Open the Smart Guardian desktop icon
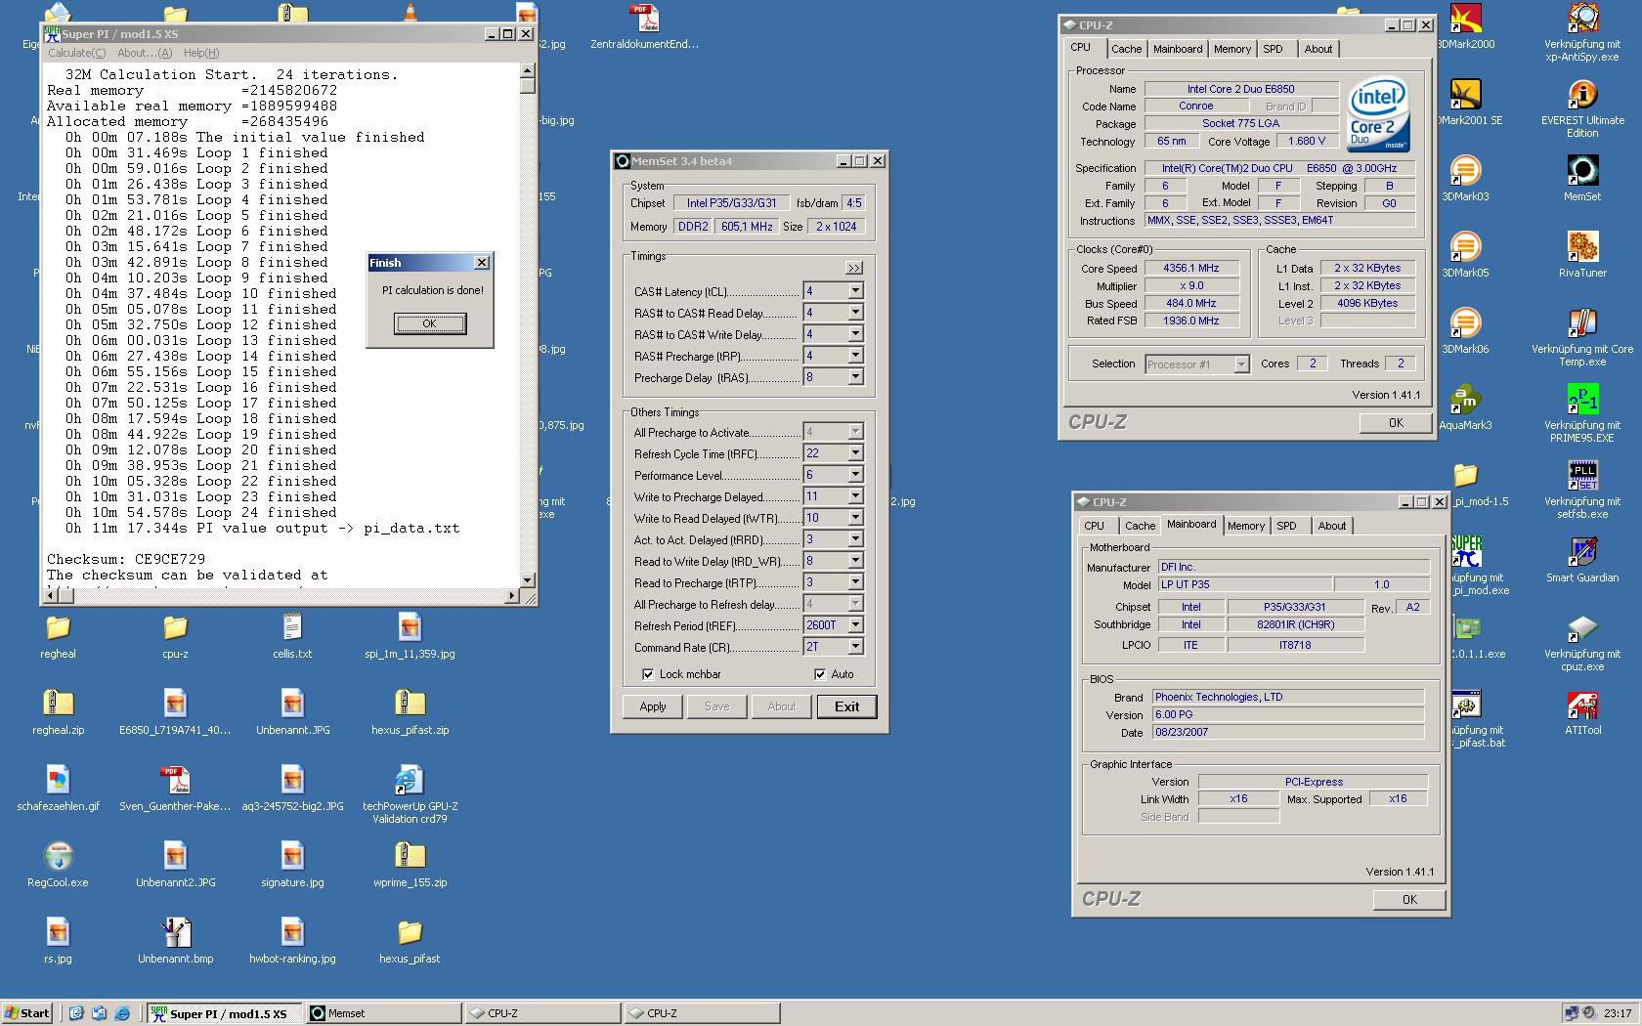This screenshot has height=1026, width=1642. pyautogui.click(x=1582, y=552)
